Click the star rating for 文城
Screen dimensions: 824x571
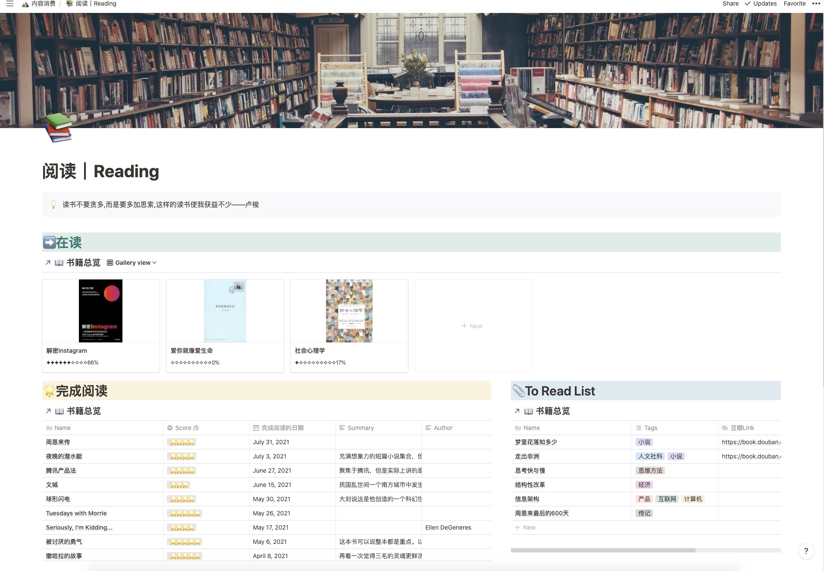click(179, 485)
